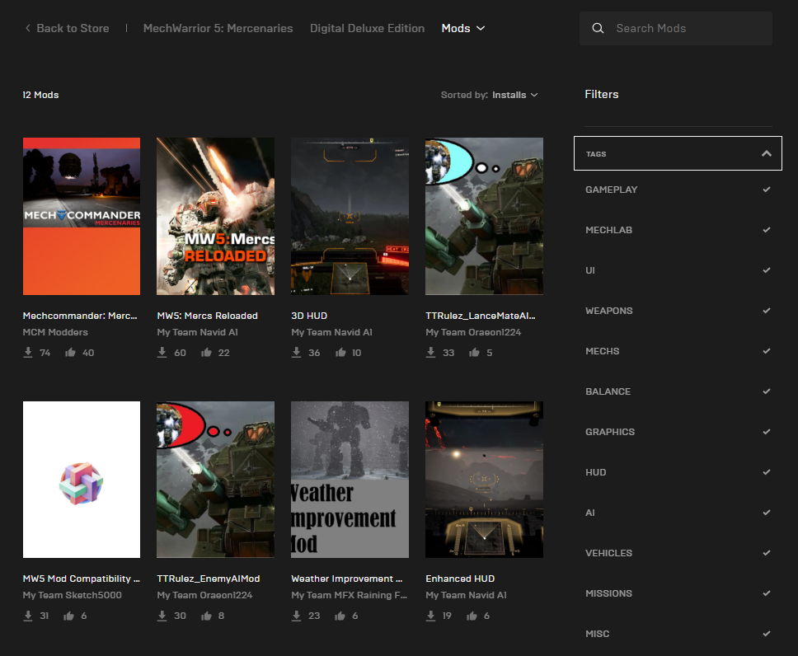The width and height of the screenshot is (798, 656).
Task: Open Weather Improvement mod title link
Action: coord(346,579)
